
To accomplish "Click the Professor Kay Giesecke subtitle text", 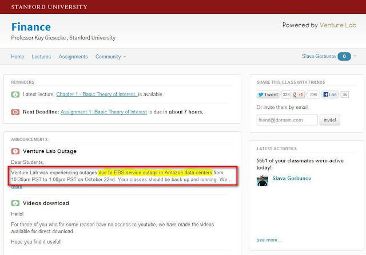I will pos(63,38).
